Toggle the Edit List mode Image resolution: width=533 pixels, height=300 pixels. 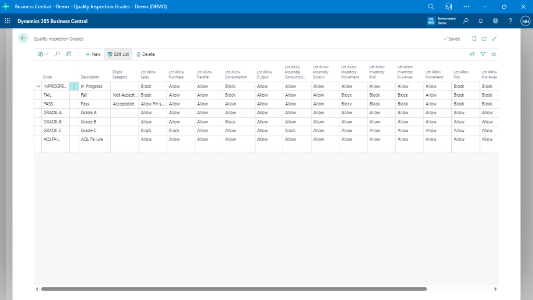pyautogui.click(x=118, y=54)
